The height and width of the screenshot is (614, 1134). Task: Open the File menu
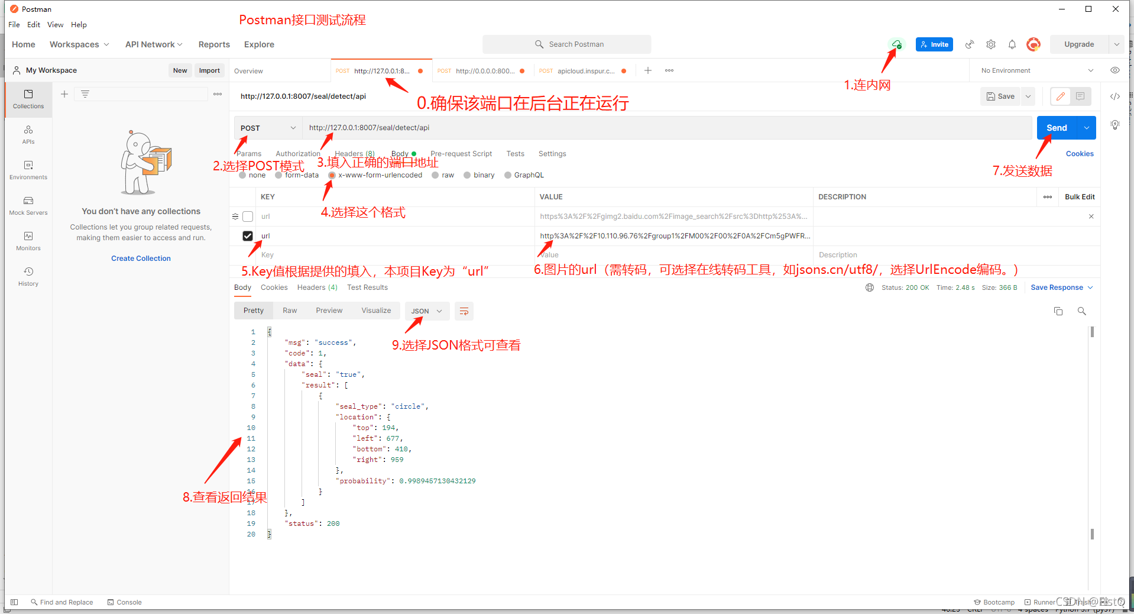click(14, 25)
